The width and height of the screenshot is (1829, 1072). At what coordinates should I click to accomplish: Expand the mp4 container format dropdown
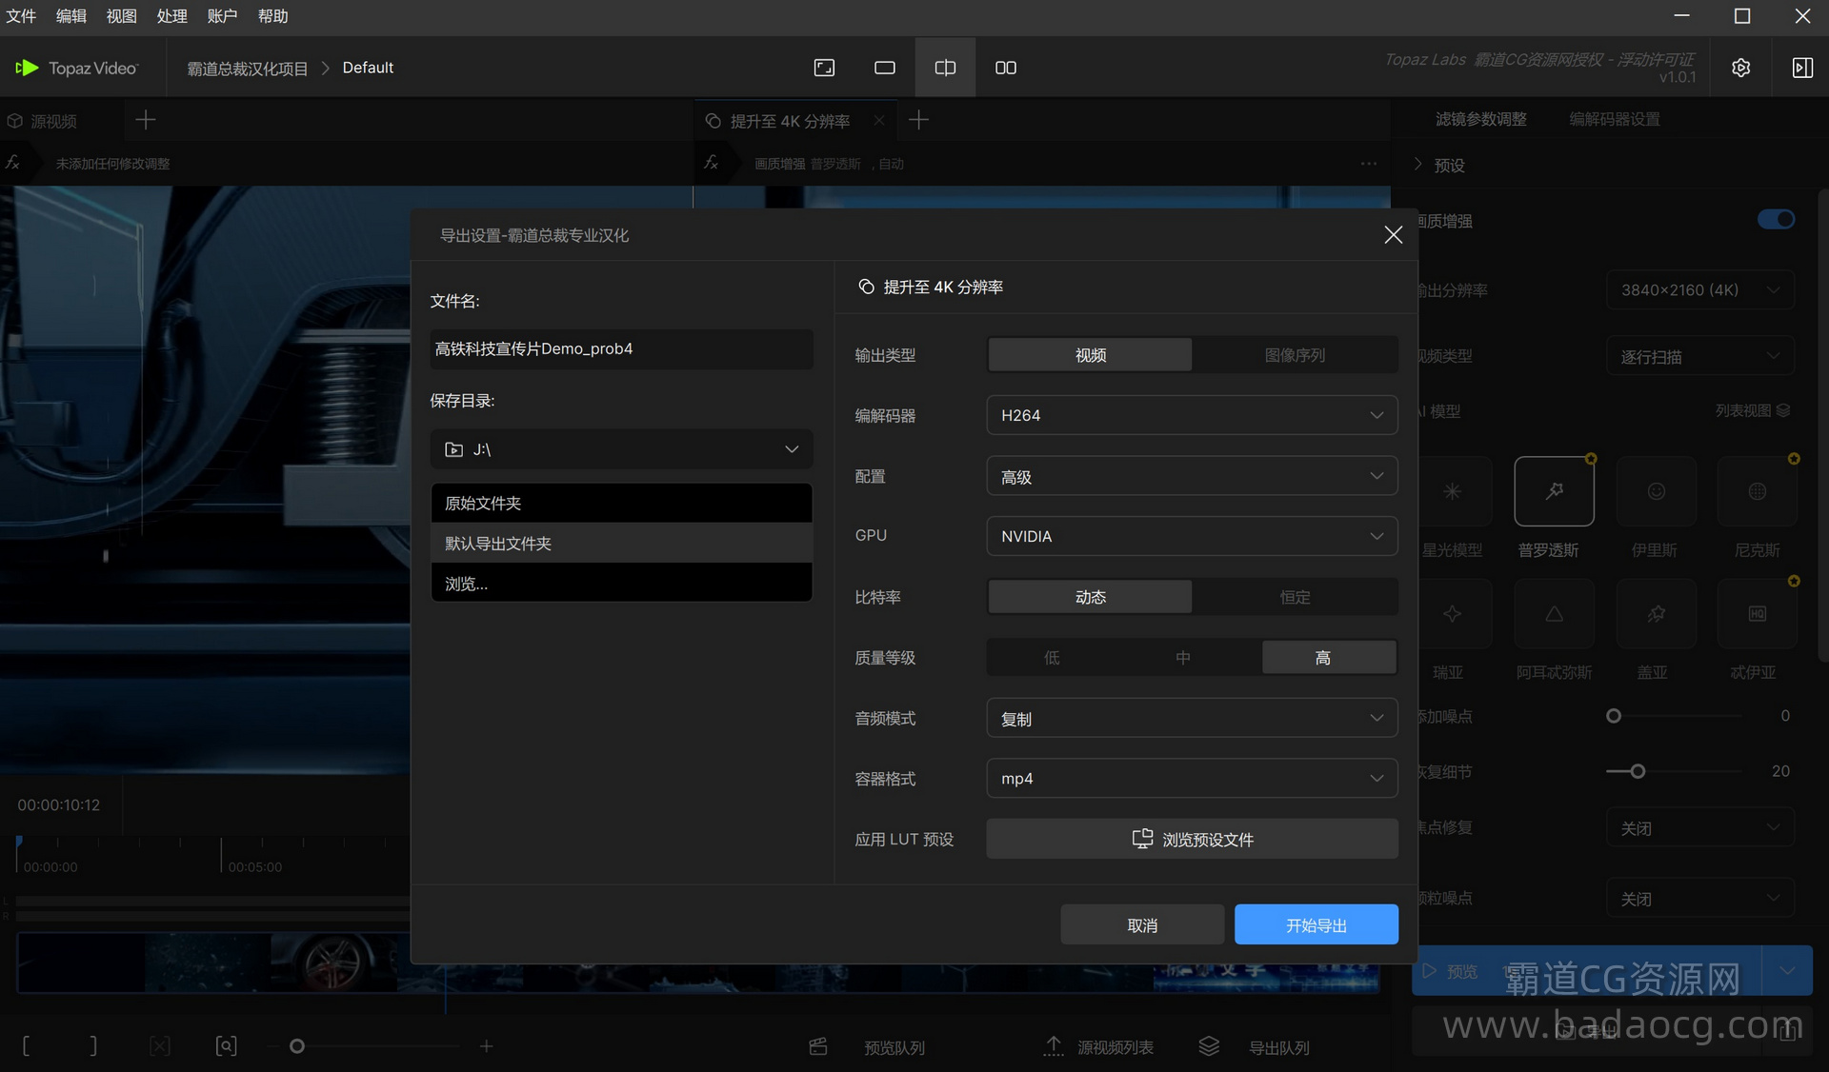tap(1191, 779)
